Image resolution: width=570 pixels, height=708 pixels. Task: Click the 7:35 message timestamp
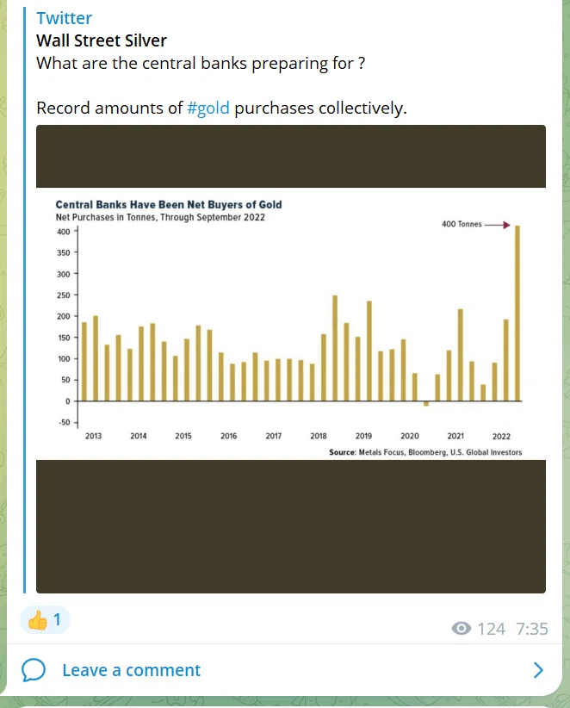pos(532,629)
